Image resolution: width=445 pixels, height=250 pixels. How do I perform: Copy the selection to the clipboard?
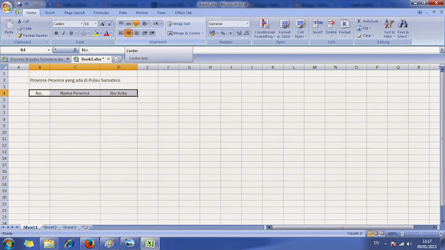pyautogui.click(x=24, y=28)
